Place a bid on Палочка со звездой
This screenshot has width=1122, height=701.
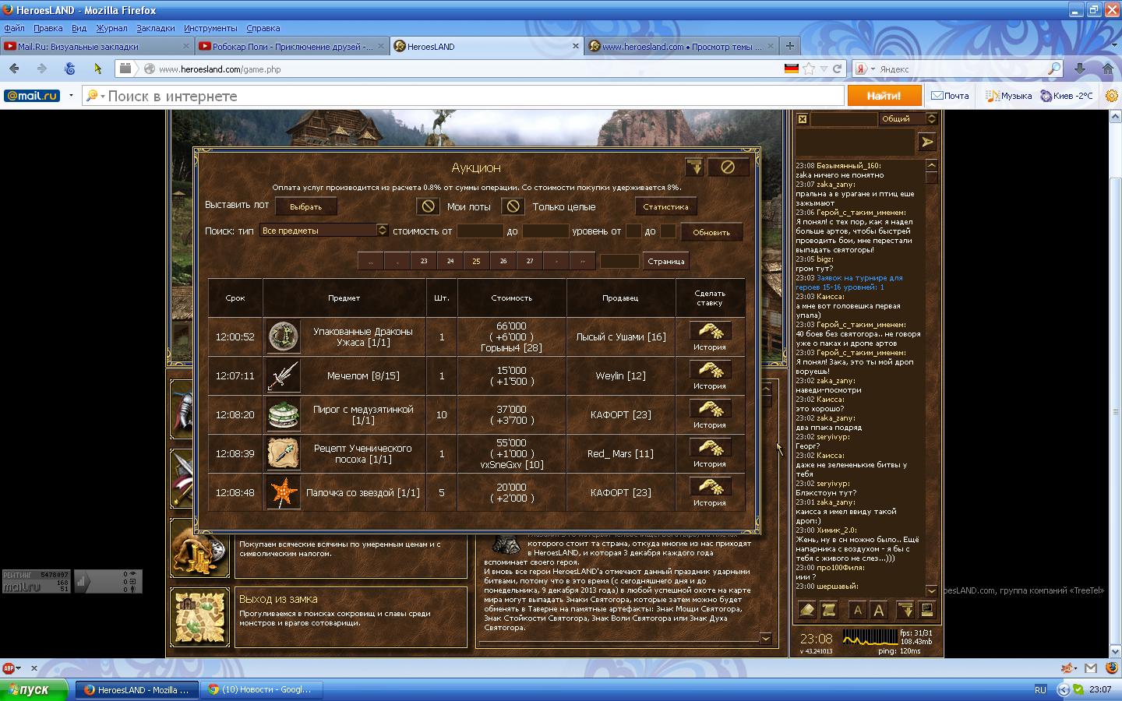click(710, 487)
